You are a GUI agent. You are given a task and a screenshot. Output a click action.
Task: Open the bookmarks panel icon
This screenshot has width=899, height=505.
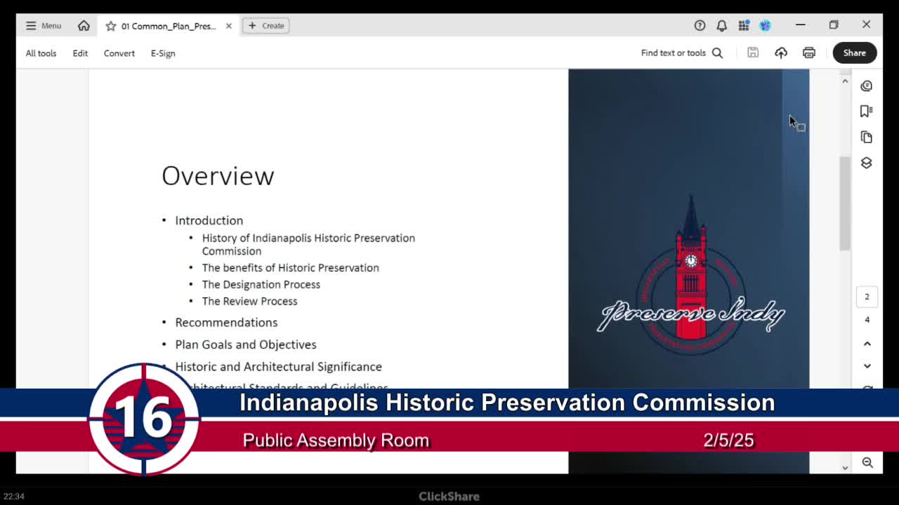click(867, 111)
